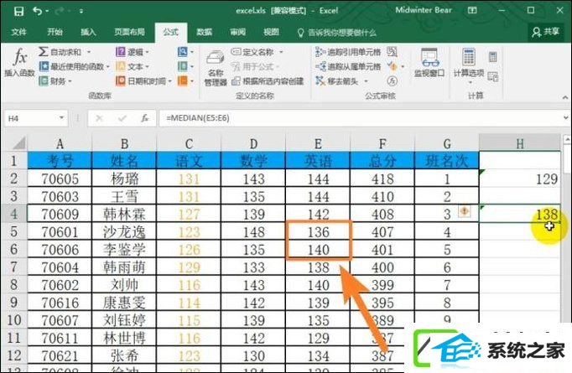Screen dimensions: 572x373
Task: Expand the AutoSum dropdown arrow
Action: (89, 52)
